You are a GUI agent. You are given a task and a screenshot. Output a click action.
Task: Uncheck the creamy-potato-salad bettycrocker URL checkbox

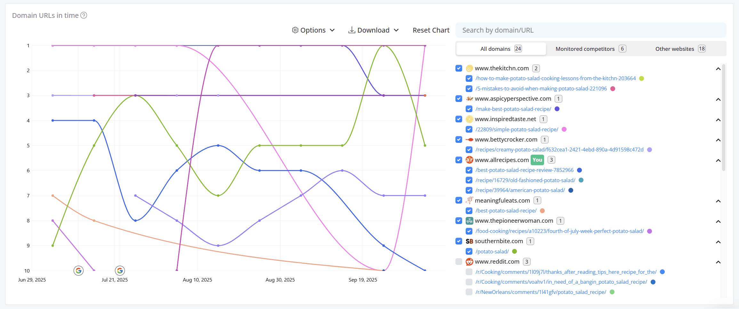[469, 150]
